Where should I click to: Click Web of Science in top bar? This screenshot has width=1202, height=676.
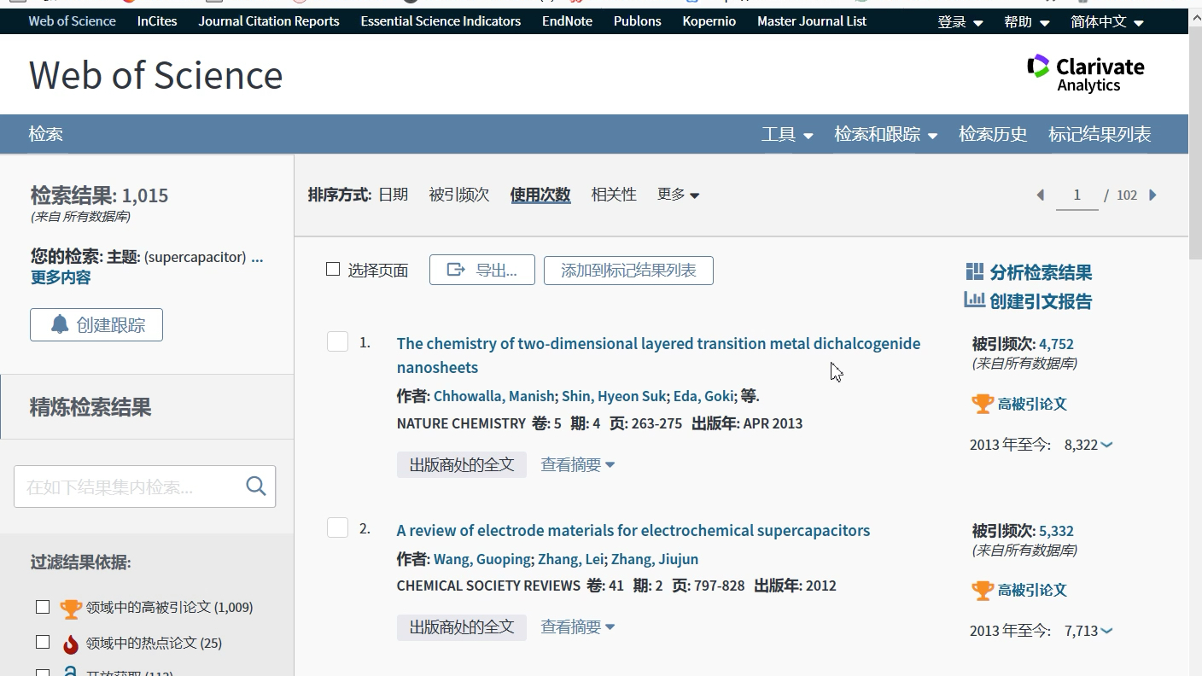click(x=72, y=21)
